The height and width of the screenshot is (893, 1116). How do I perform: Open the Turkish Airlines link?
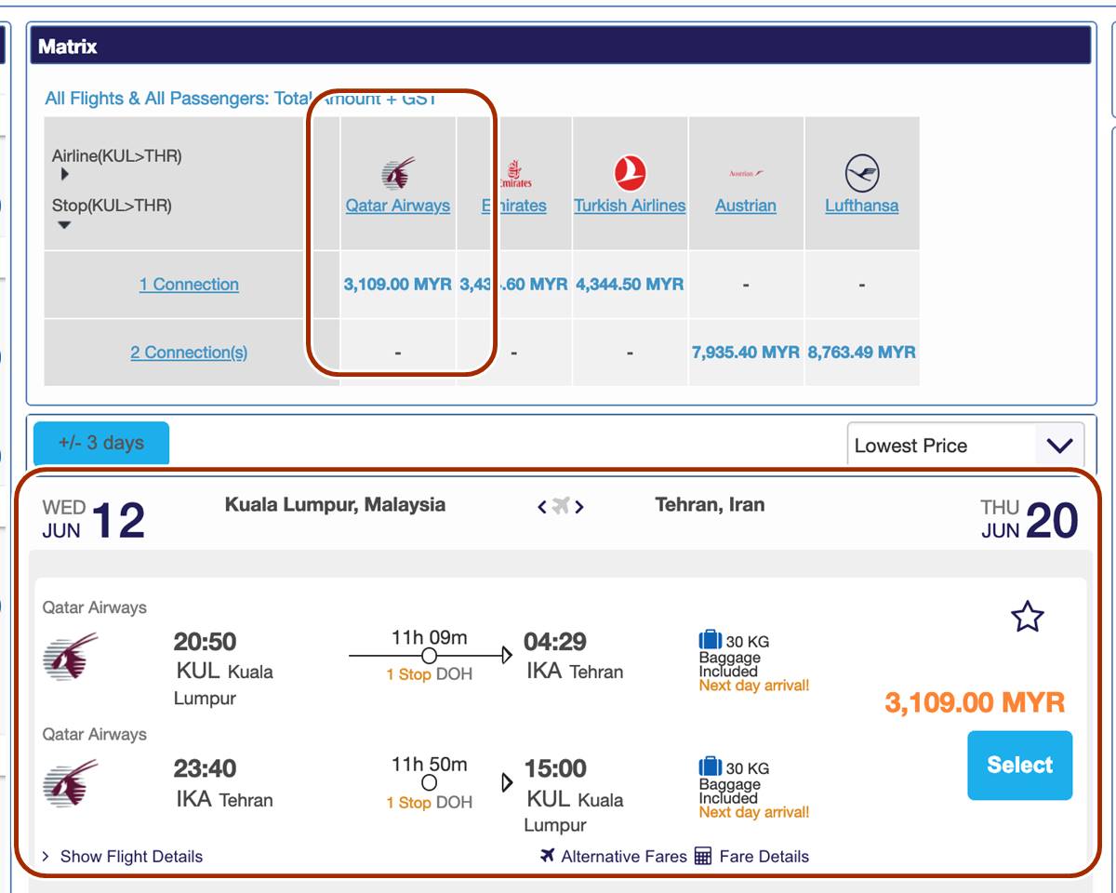pyautogui.click(x=630, y=206)
